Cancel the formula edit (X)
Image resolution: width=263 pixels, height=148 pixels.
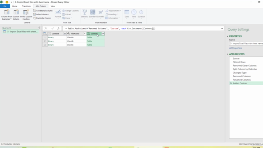tap(46, 28)
